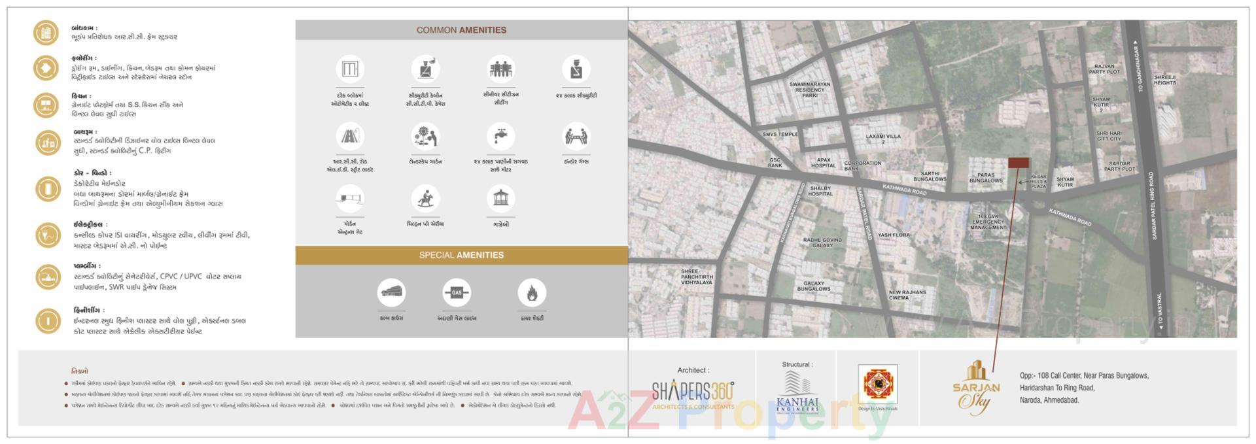Image resolution: width=1256 pixels, height=444 pixels.
Task: Click the red site marker on map
Action: (x=1018, y=163)
